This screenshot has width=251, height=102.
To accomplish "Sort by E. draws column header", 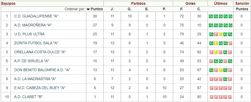I will (147, 9).
